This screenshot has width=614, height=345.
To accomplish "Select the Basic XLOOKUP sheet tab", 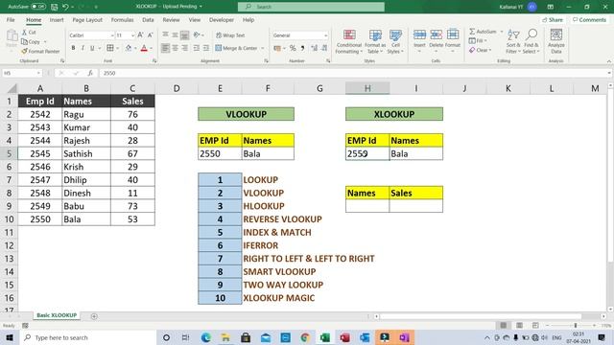I will click(x=57, y=315).
